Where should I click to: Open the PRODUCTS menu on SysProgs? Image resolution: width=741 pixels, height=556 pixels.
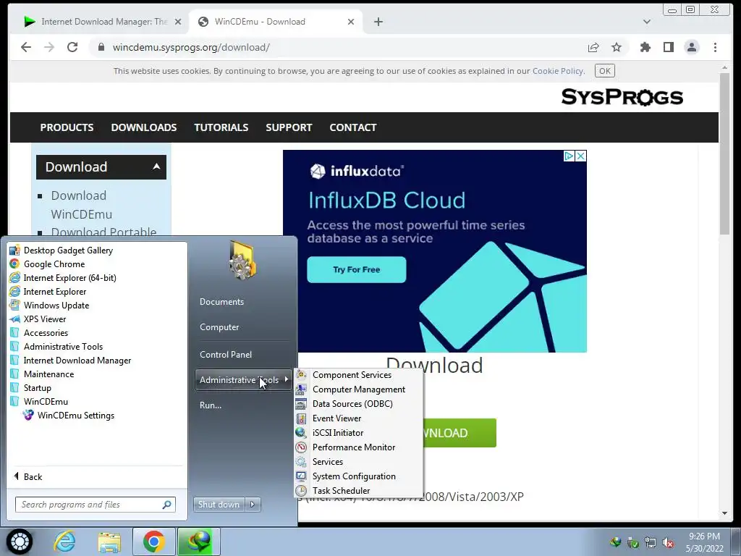67,127
